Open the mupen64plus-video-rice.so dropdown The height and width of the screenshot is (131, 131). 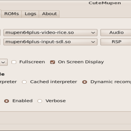(x=50, y=32)
